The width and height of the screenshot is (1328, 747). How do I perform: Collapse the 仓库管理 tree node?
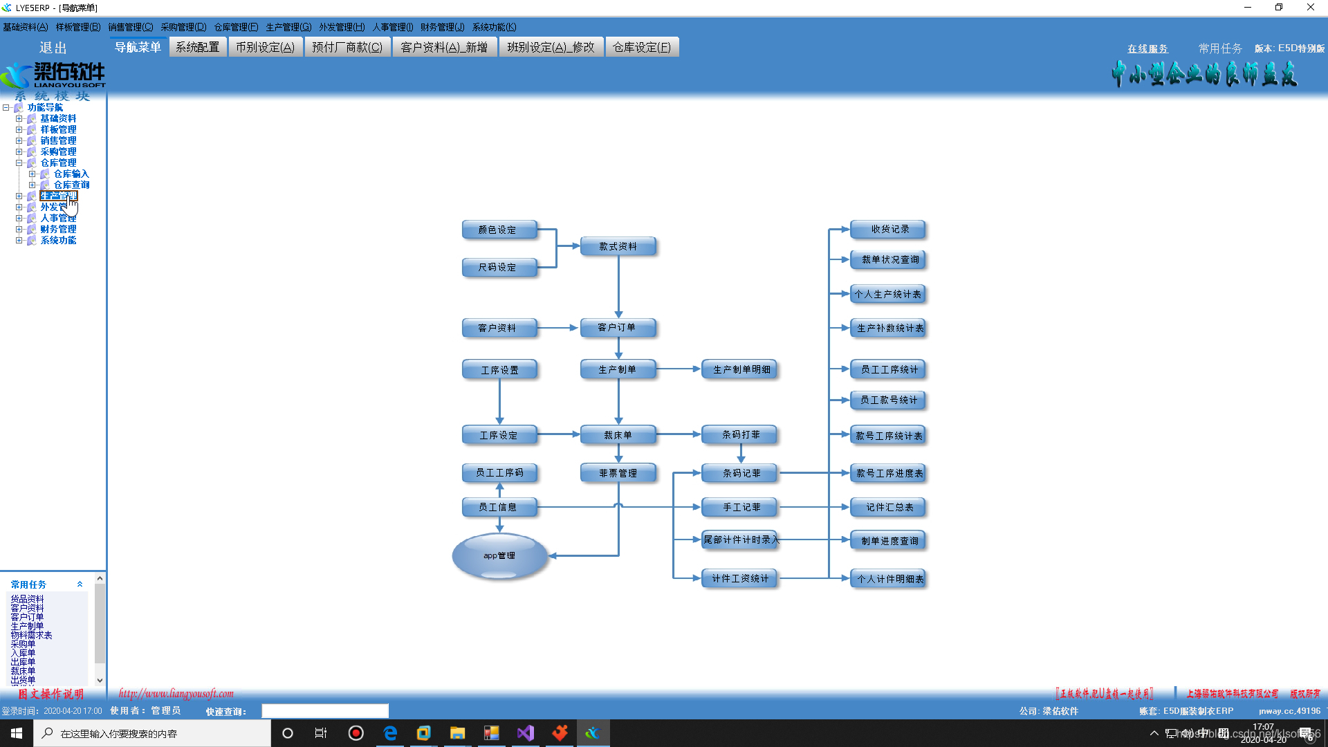[x=19, y=163]
